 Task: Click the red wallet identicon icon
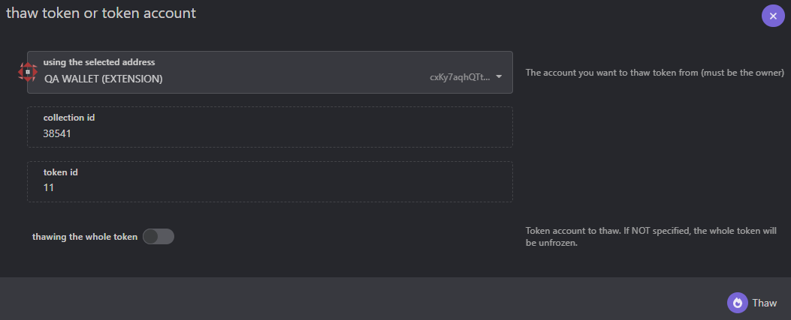(28, 73)
